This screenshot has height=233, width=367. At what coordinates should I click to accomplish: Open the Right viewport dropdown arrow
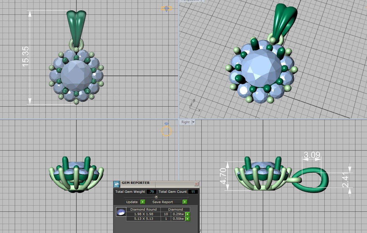click(193, 122)
